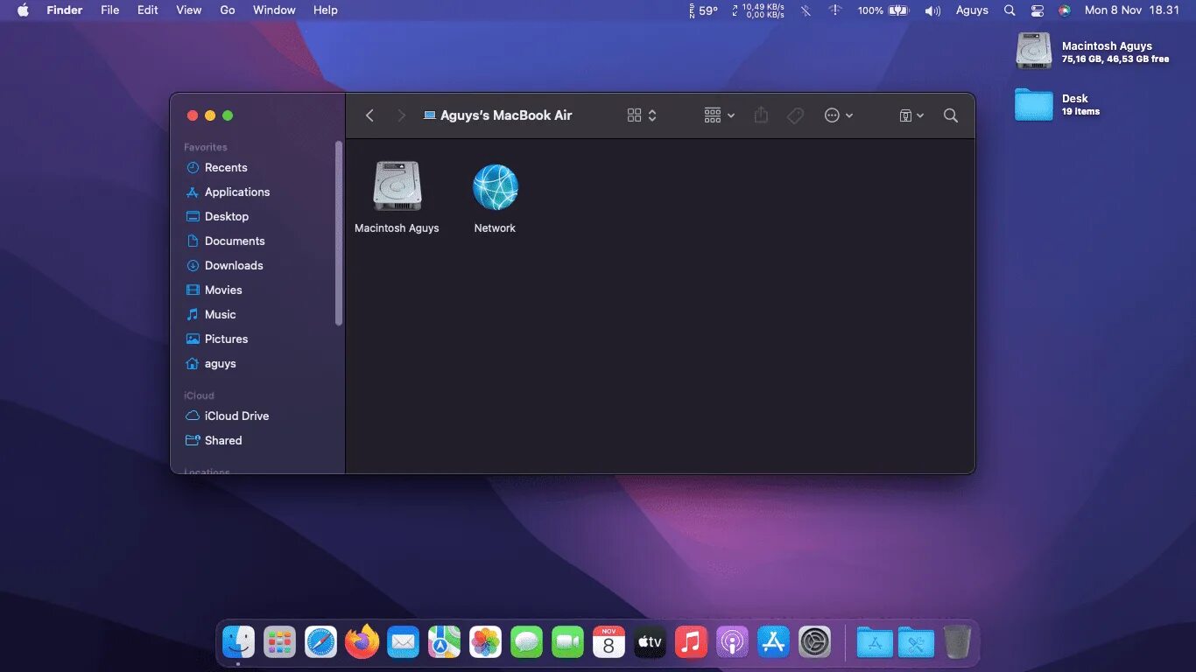Select Pictures in the sidebar
Image resolution: width=1196 pixels, height=672 pixels.
(216, 339)
